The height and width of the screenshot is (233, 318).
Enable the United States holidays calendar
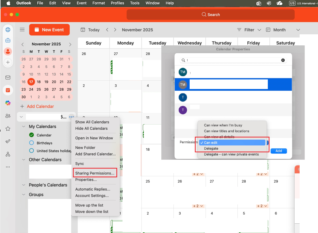tap(32, 151)
